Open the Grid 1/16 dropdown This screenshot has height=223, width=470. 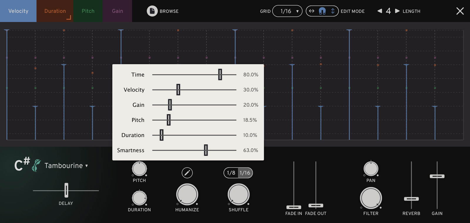click(x=287, y=11)
